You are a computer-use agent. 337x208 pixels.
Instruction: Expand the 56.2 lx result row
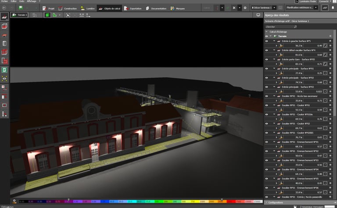tap(276, 46)
